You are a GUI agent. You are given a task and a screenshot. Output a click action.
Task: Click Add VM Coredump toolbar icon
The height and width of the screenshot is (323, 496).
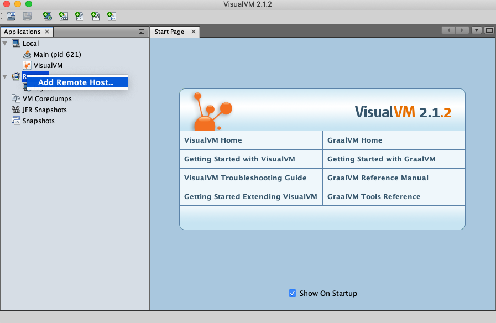click(x=80, y=16)
